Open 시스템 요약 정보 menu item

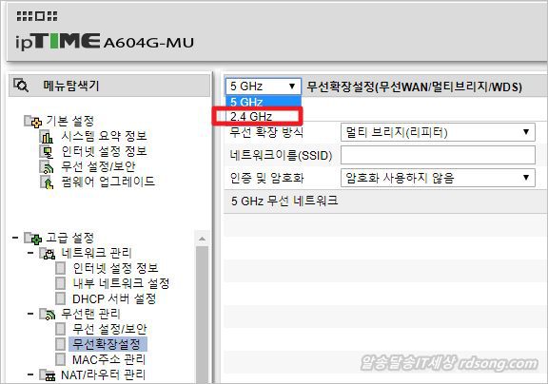104,136
